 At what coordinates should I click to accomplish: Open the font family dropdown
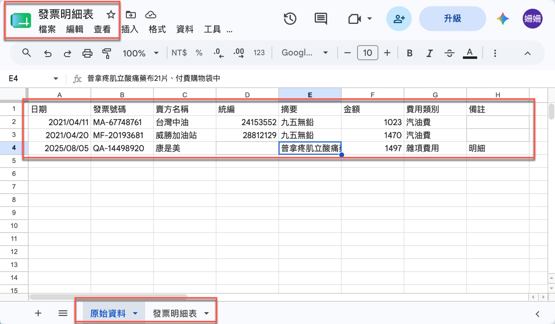pos(305,53)
